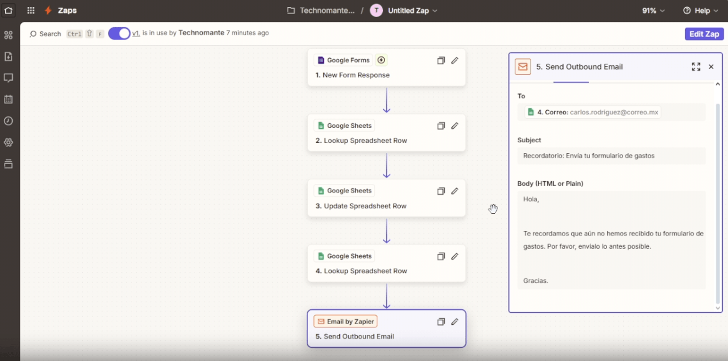Close the Send Outbound Email panel
The height and width of the screenshot is (361, 728).
tap(711, 67)
